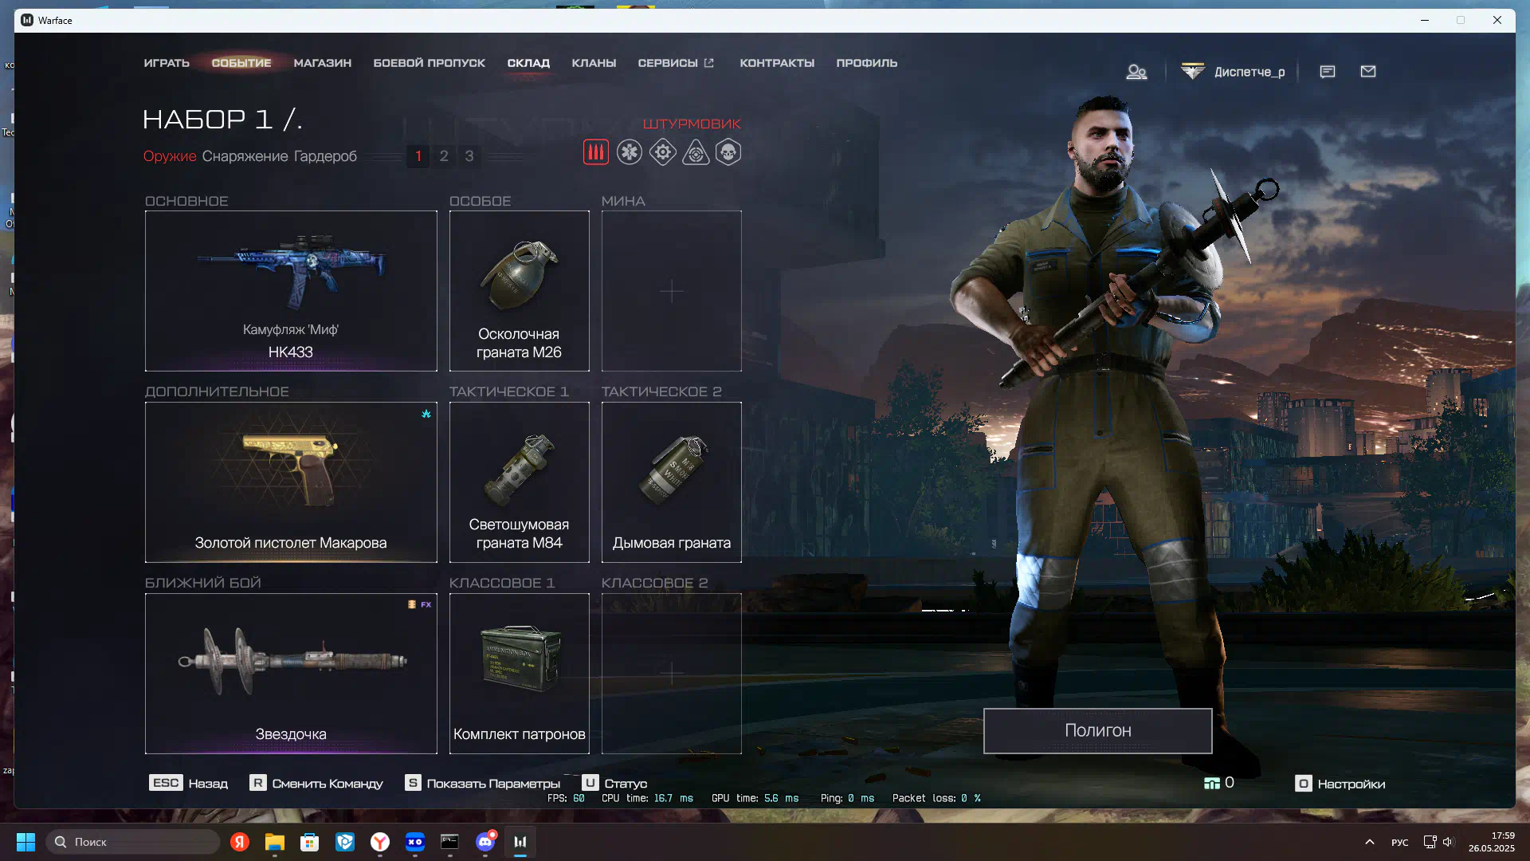1530x861 pixels.
Task: Open File Explorer from taskbar
Action: click(275, 842)
